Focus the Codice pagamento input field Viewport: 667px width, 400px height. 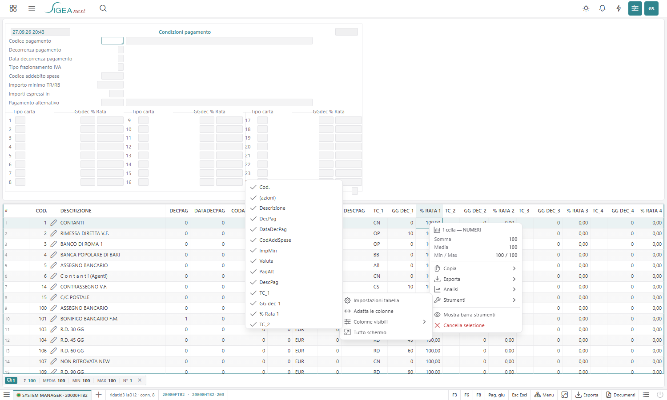[x=113, y=40]
